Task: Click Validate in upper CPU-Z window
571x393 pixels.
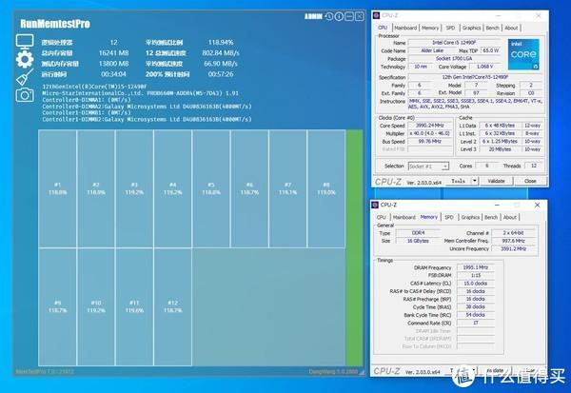Action: pyautogui.click(x=496, y=181)
